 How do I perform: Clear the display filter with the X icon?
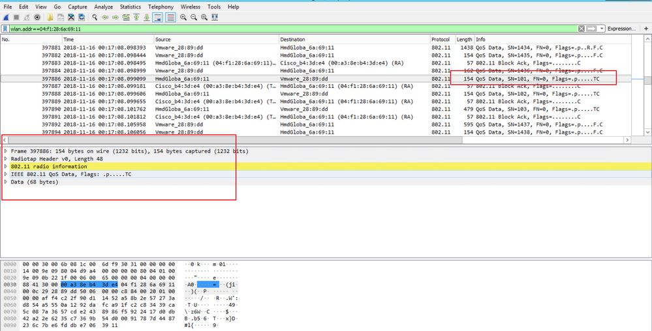pyautogui.click(x=582, y=29)
